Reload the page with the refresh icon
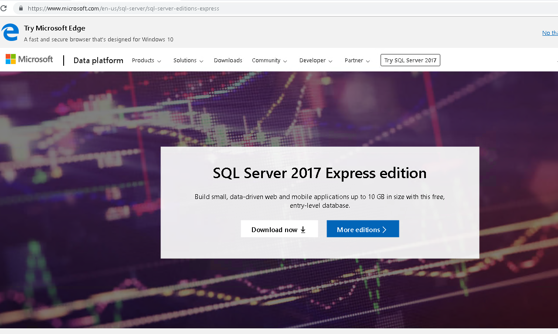Screen dimensions: 558x334 click(3, 8)
